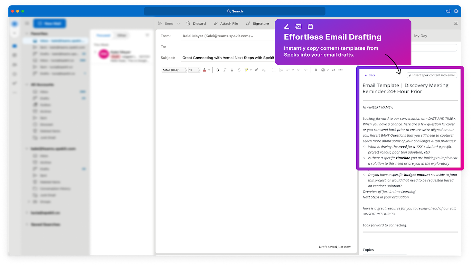This screenshot has width=472, height=265.
Task: Click 'Look forward to connecting.' line
Action: pyautogui.click(x=385, y=225)
